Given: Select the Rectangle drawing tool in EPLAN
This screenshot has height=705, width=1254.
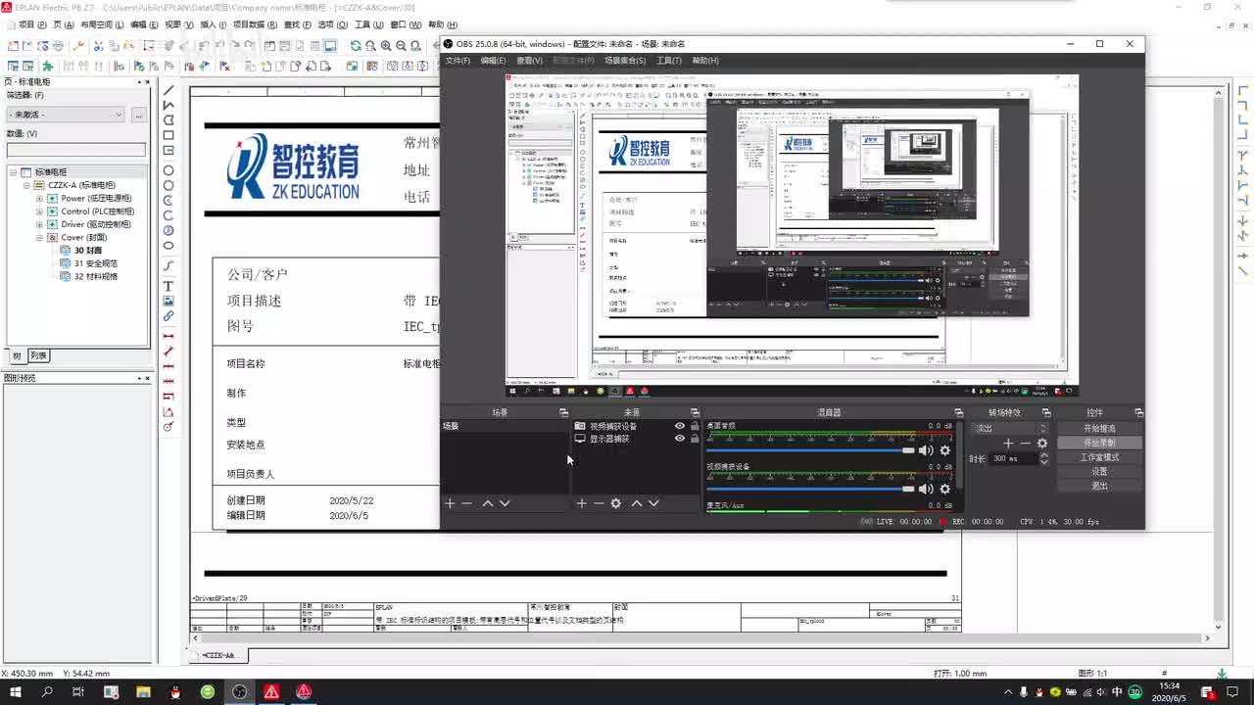Looking at the screenshot, I should 169,135.
